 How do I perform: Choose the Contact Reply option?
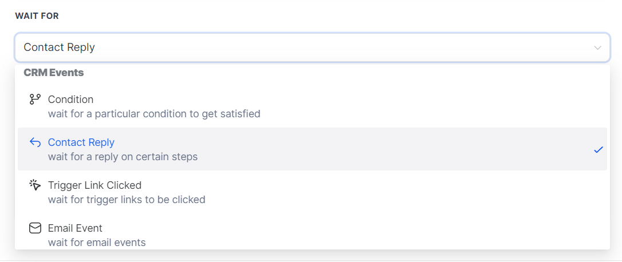[x=81, y=142]
